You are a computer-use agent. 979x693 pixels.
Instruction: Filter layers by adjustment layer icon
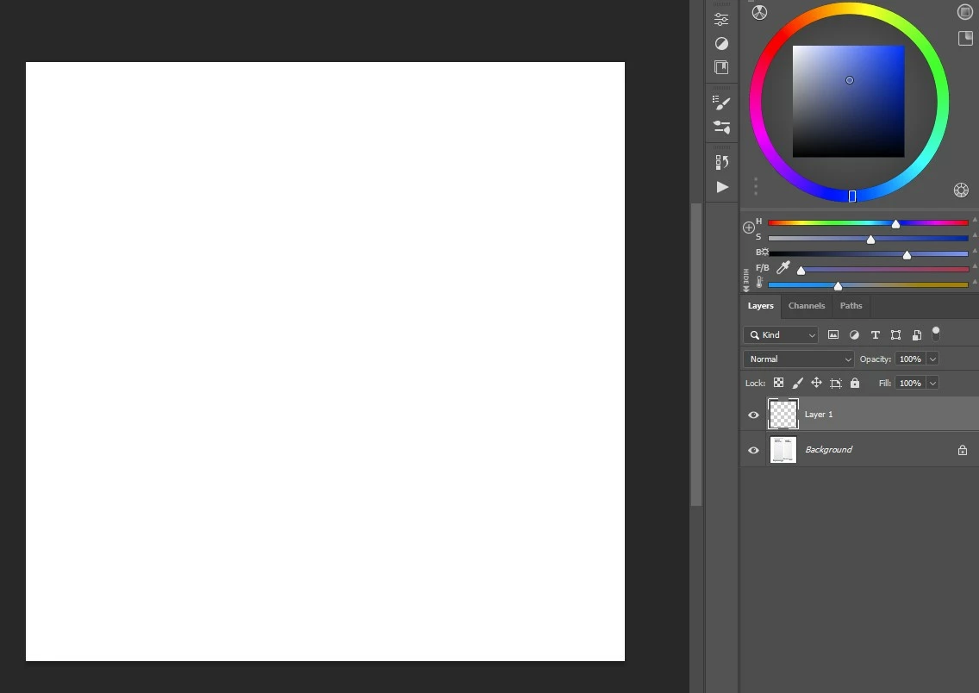854,335
